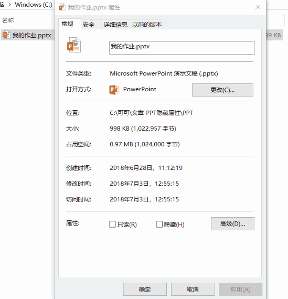
Task: Open advanced attributes with 高级(D)...
Action: 232,223
